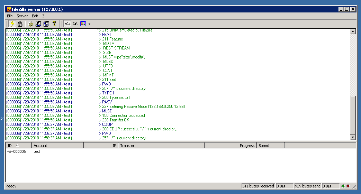Open the Users configuration icon
Screen dimensions: 361x194
[x=38, y=24]
